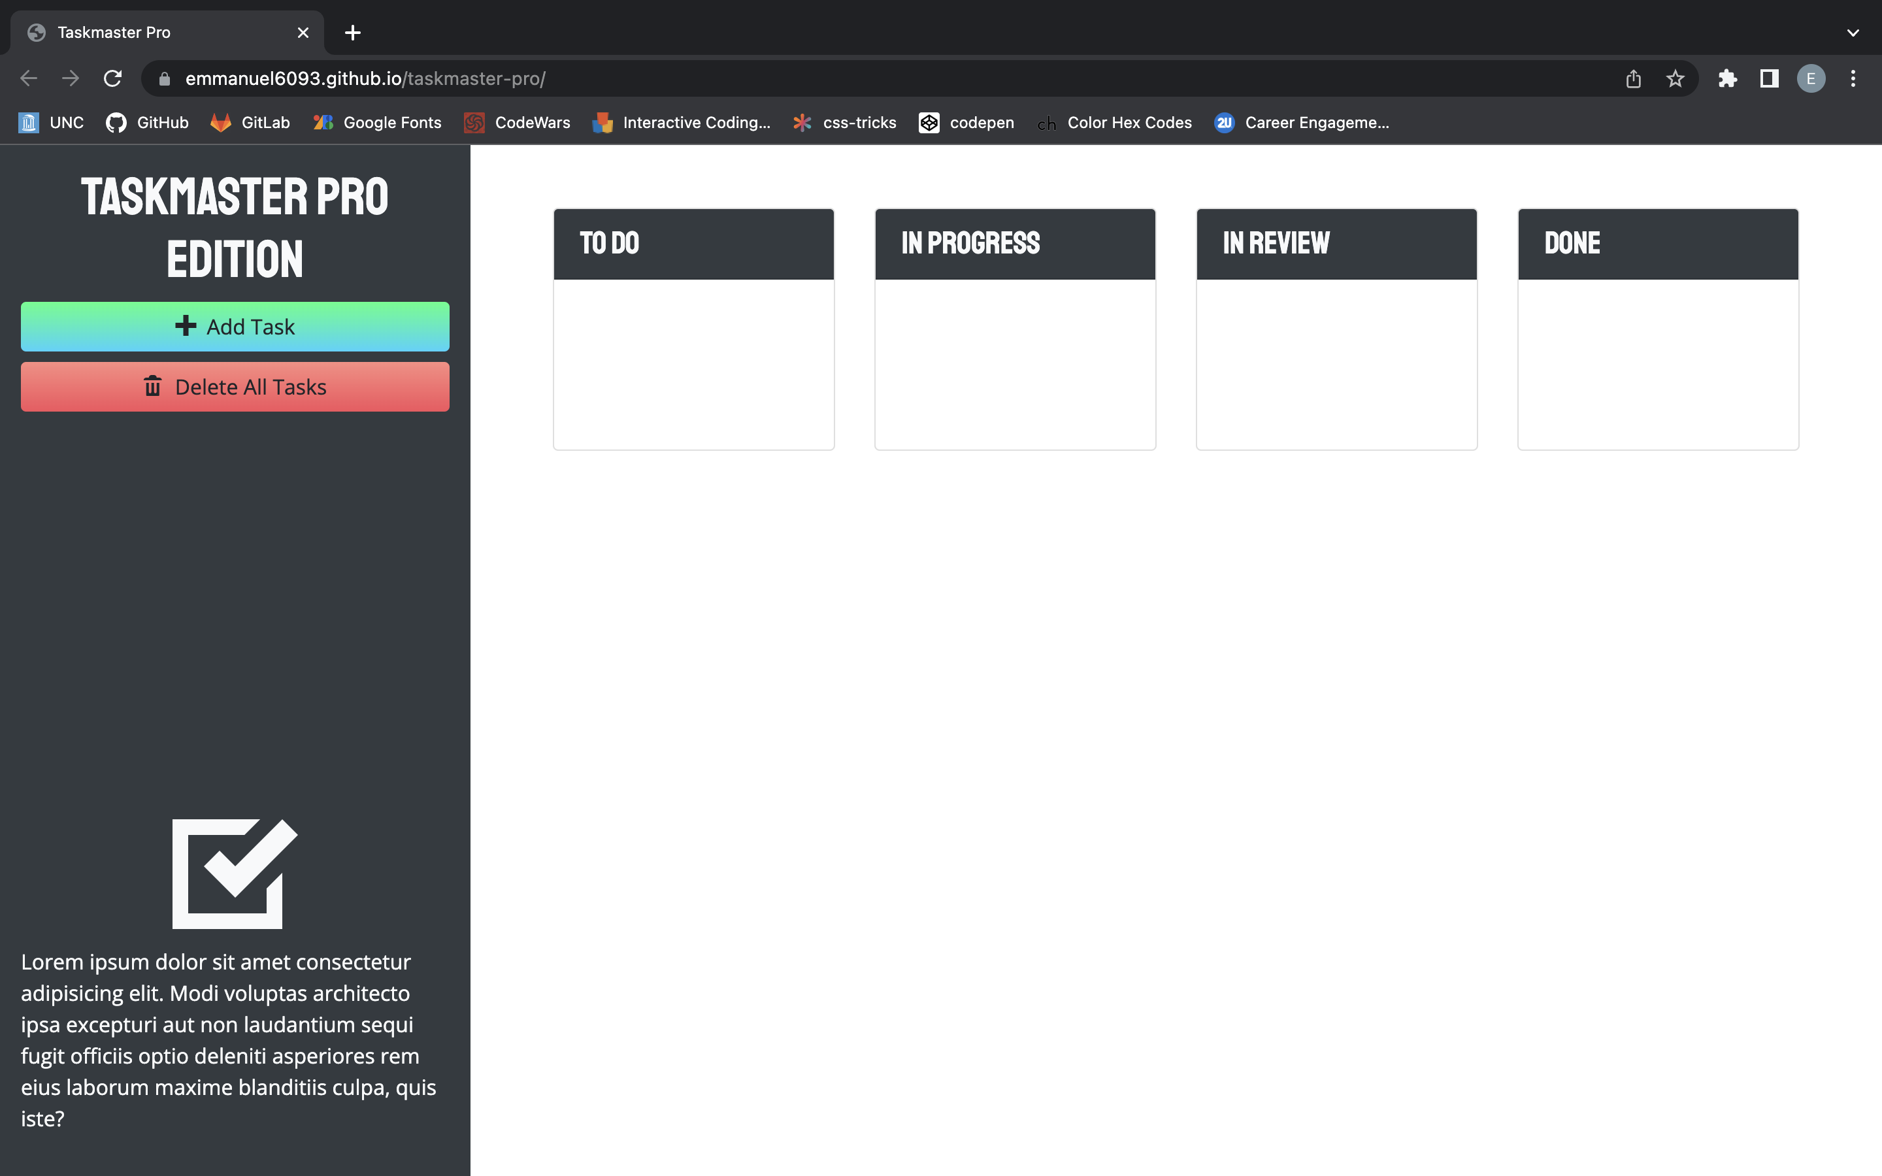Open the codepen bookmark icon
The width and height of the screenshot is (1882, 1176).
point(928,122)
